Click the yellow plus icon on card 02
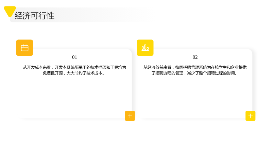This screenshot has height=153, width=272. (x=250, y=116)
